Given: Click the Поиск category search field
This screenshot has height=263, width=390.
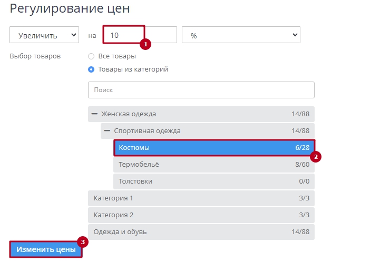Looking at the screenshot, I should point(201,90).
